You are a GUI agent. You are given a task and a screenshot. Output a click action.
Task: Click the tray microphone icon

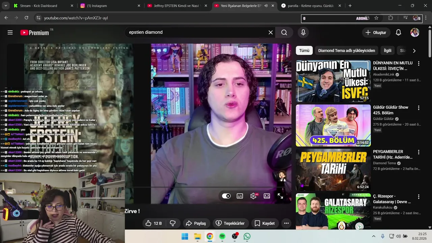pos(383,236)
